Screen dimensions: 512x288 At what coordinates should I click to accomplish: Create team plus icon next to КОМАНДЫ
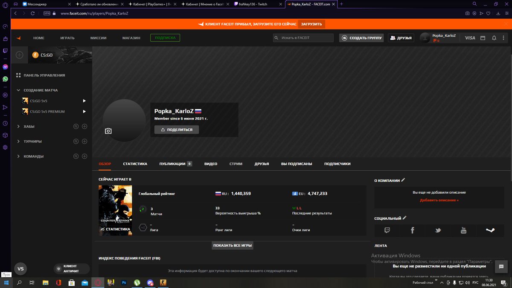(x=84, y=156)
